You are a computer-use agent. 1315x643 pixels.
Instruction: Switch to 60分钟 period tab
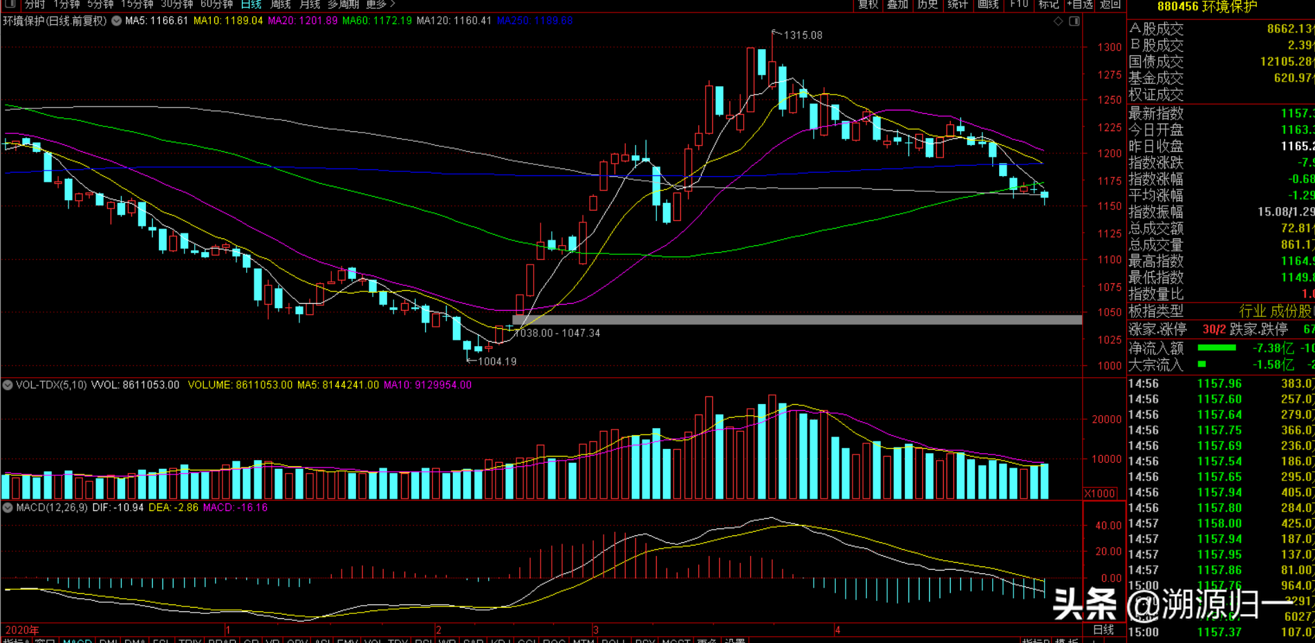pyautogui.click(x=216, y=4)
